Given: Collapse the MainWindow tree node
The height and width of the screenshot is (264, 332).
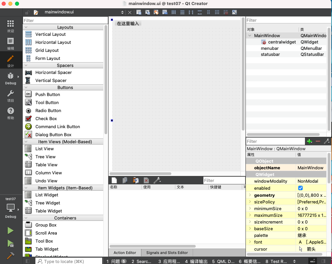Looking at the screenshot, I should point(250,35).
